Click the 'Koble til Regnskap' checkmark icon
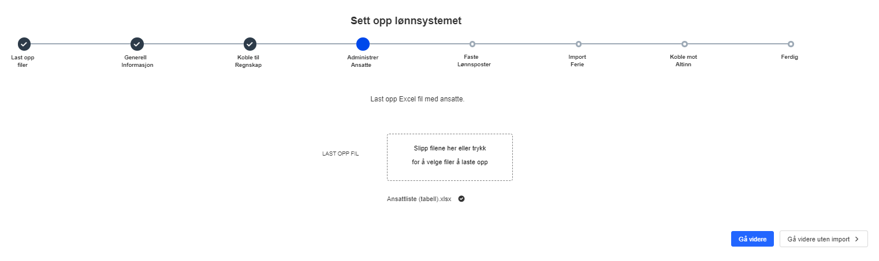Screen dimensions: 879x261 249,44
